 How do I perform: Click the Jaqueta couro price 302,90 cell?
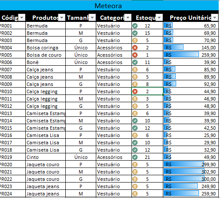(191, 172)
